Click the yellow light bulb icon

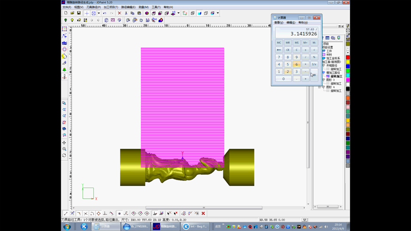point(72,20)
